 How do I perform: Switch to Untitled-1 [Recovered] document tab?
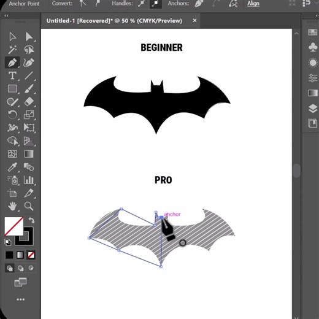click(114, 21)
